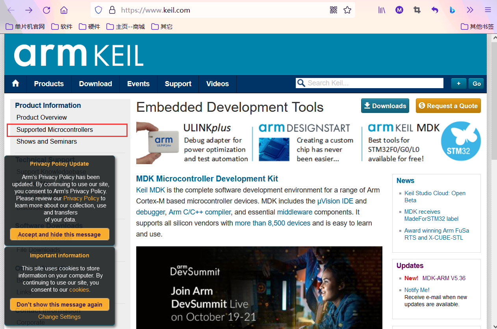Viewport: 497px width, 329px height.
Task: Click the purple undo arrow toolbar icon
Action: tap(435, 10)
